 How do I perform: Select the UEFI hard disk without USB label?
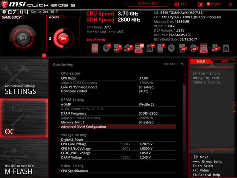click(161, 48)
